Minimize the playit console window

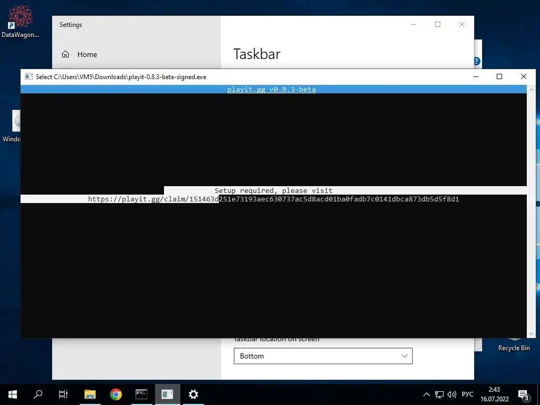tap(476, 76)
